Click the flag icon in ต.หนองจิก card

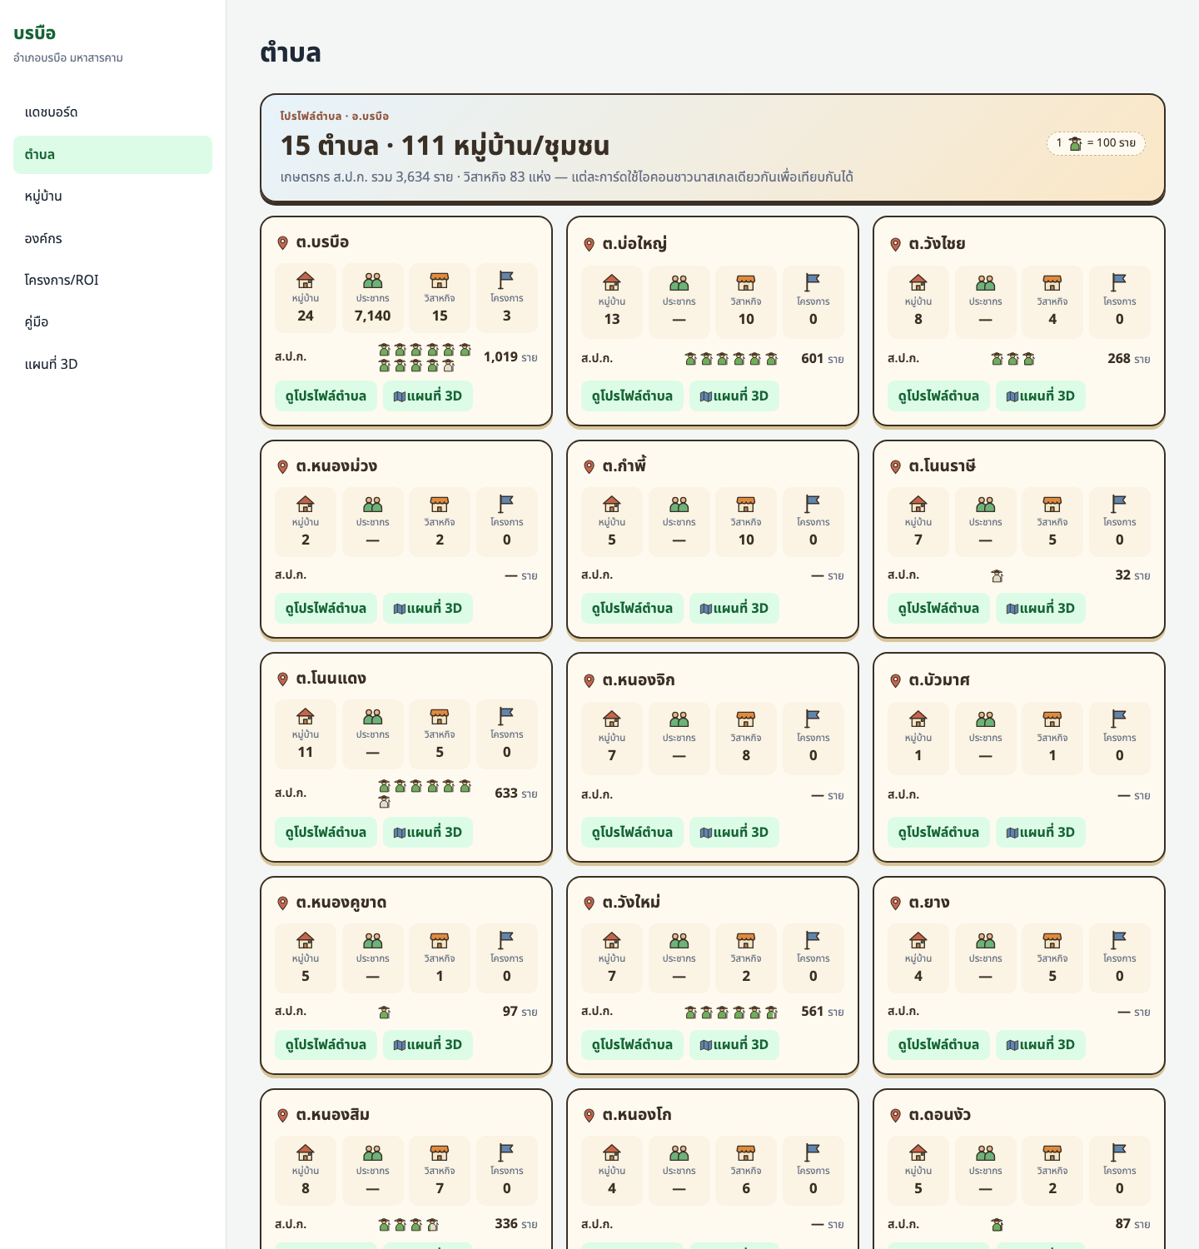(813, 719)
